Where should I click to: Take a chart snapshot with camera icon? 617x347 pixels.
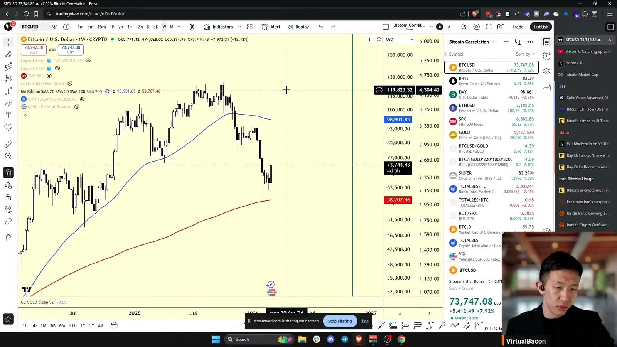pos(501,27)
